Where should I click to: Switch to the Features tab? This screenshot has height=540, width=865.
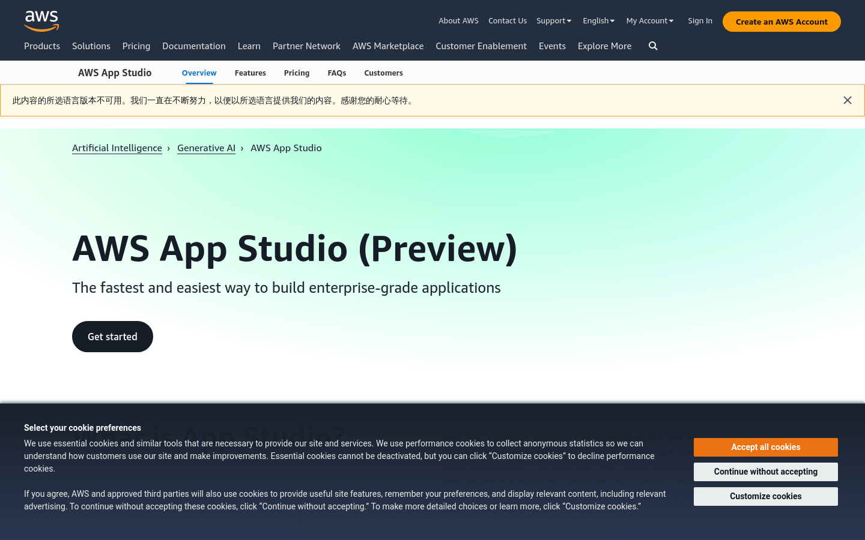click(x=250, y=73)
